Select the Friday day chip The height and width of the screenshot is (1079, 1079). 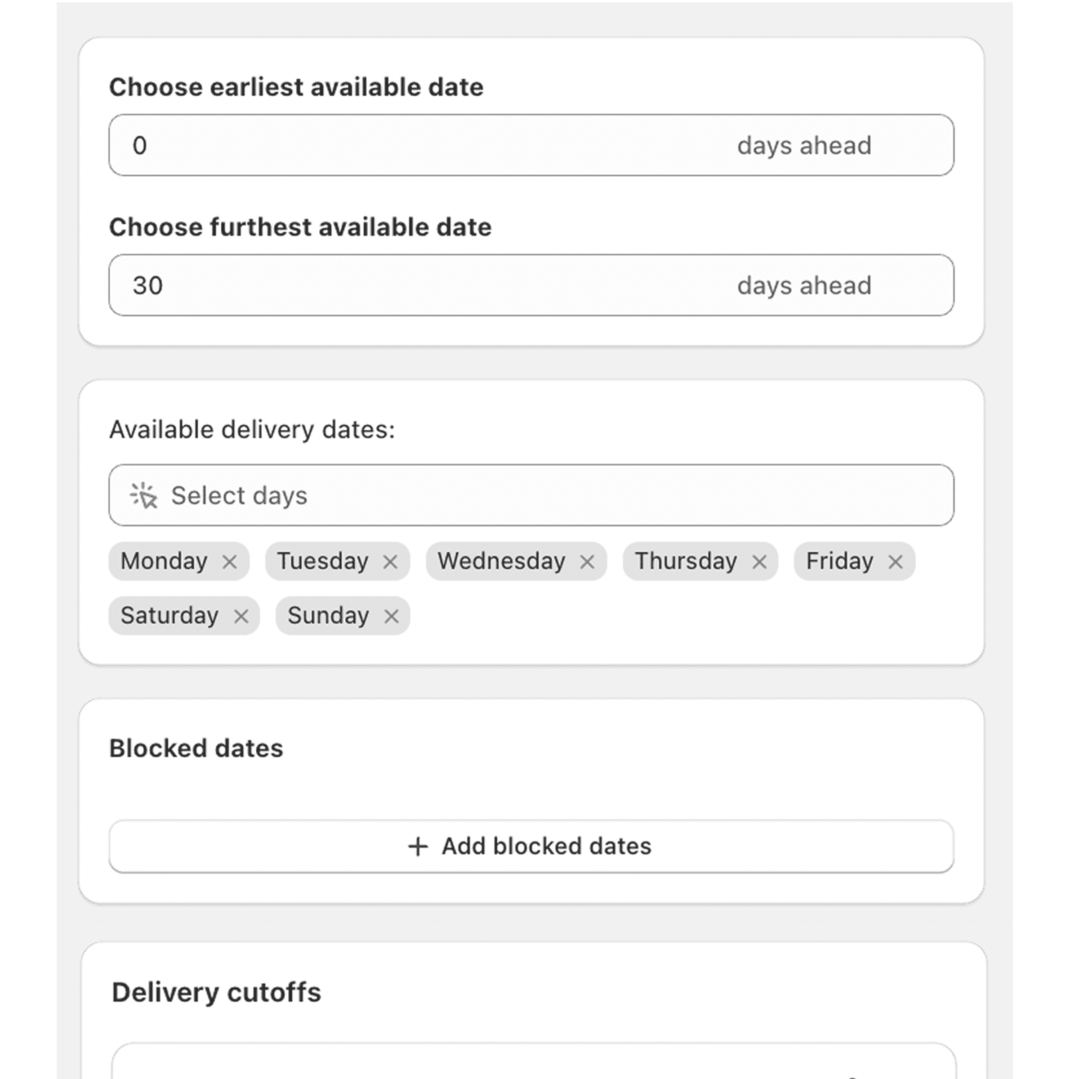(x=839, y=561)
